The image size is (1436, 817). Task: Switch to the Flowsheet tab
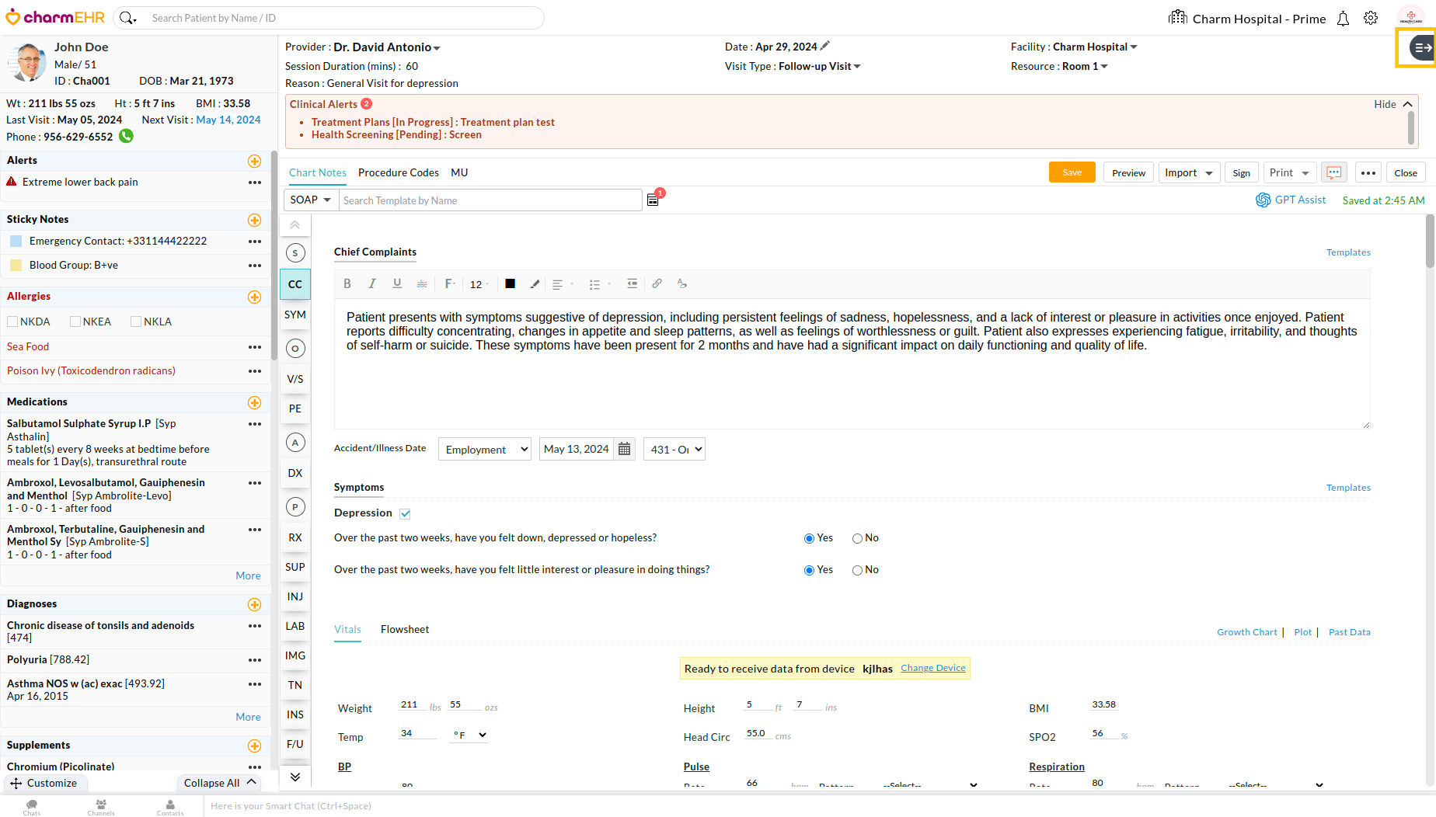click(404, 629)
